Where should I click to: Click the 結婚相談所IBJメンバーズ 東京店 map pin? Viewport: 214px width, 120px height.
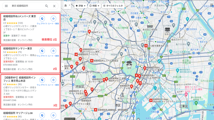(145, 68)
